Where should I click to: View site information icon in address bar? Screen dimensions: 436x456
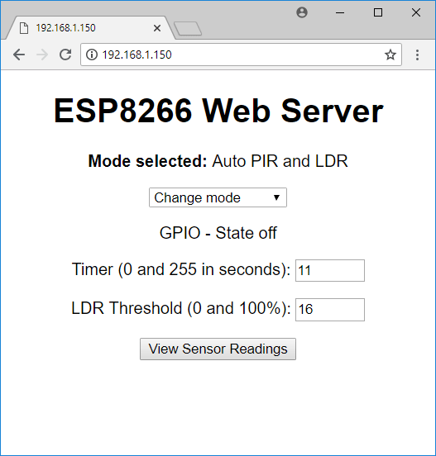click(92, 55)
